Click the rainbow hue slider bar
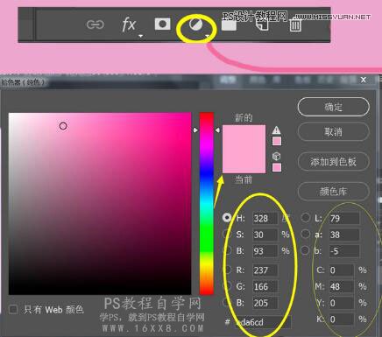 point(207,204)
